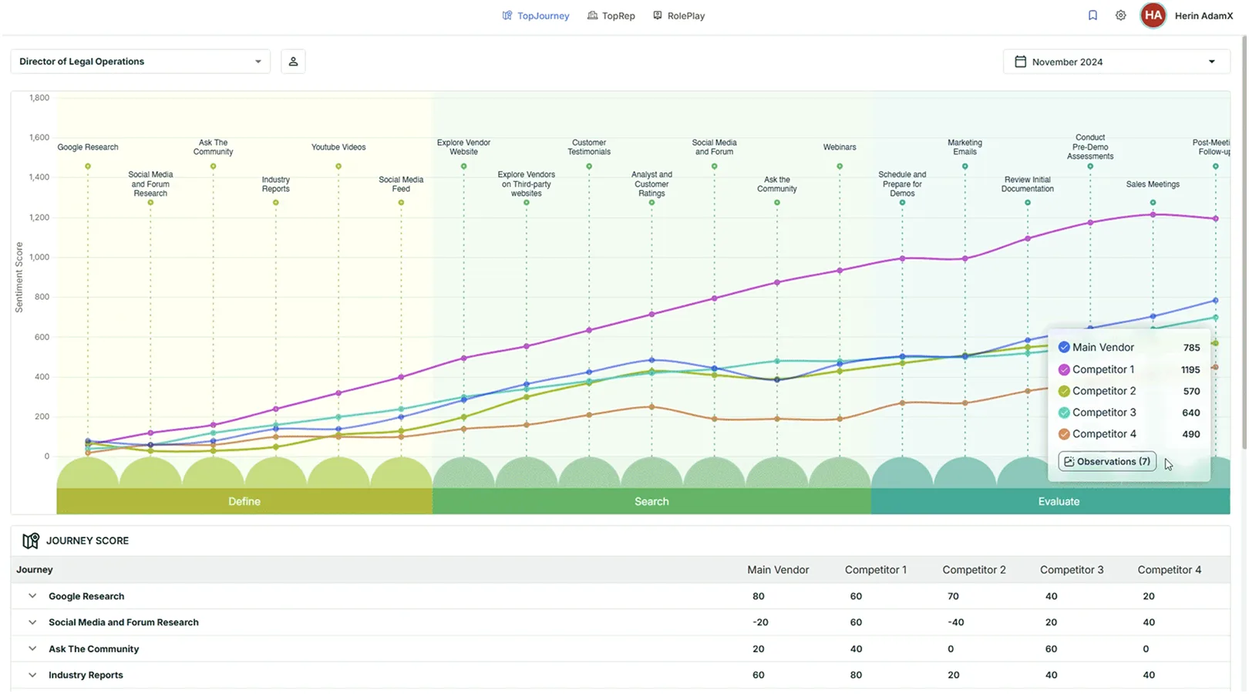Screen dimensions: 1249x694
Task: Expand the Google Research journey row
Action: click(x=32, y=596)
